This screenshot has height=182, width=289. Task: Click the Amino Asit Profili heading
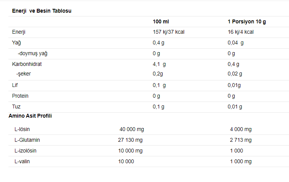[30, 116]
